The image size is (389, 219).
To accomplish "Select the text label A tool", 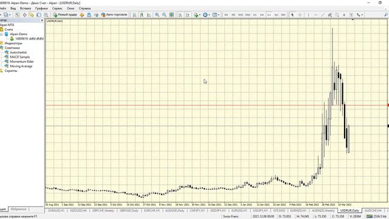I will coord(344,15).
